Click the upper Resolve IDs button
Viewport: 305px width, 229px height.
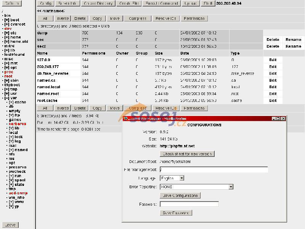[x=166, y=18]
